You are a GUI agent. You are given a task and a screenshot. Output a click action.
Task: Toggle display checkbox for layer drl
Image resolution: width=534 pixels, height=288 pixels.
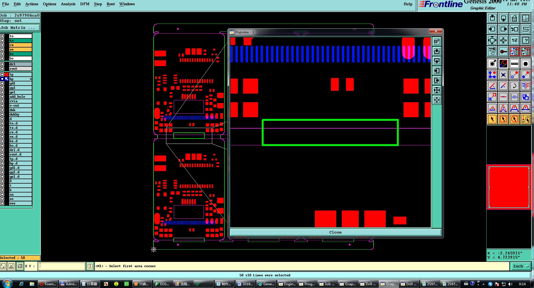[x=2, y=64]
